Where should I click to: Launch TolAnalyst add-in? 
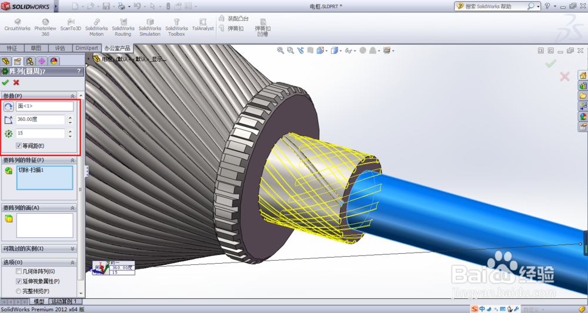pos(203,25)
